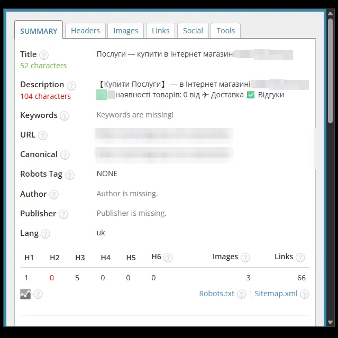Viewport: 338px width, 338px height.
Task: Go to the Tools tab
Action: [x=225, y=31]
